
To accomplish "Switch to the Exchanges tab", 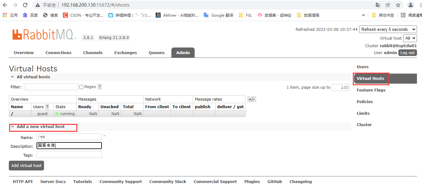I will [x=125, y=53].
